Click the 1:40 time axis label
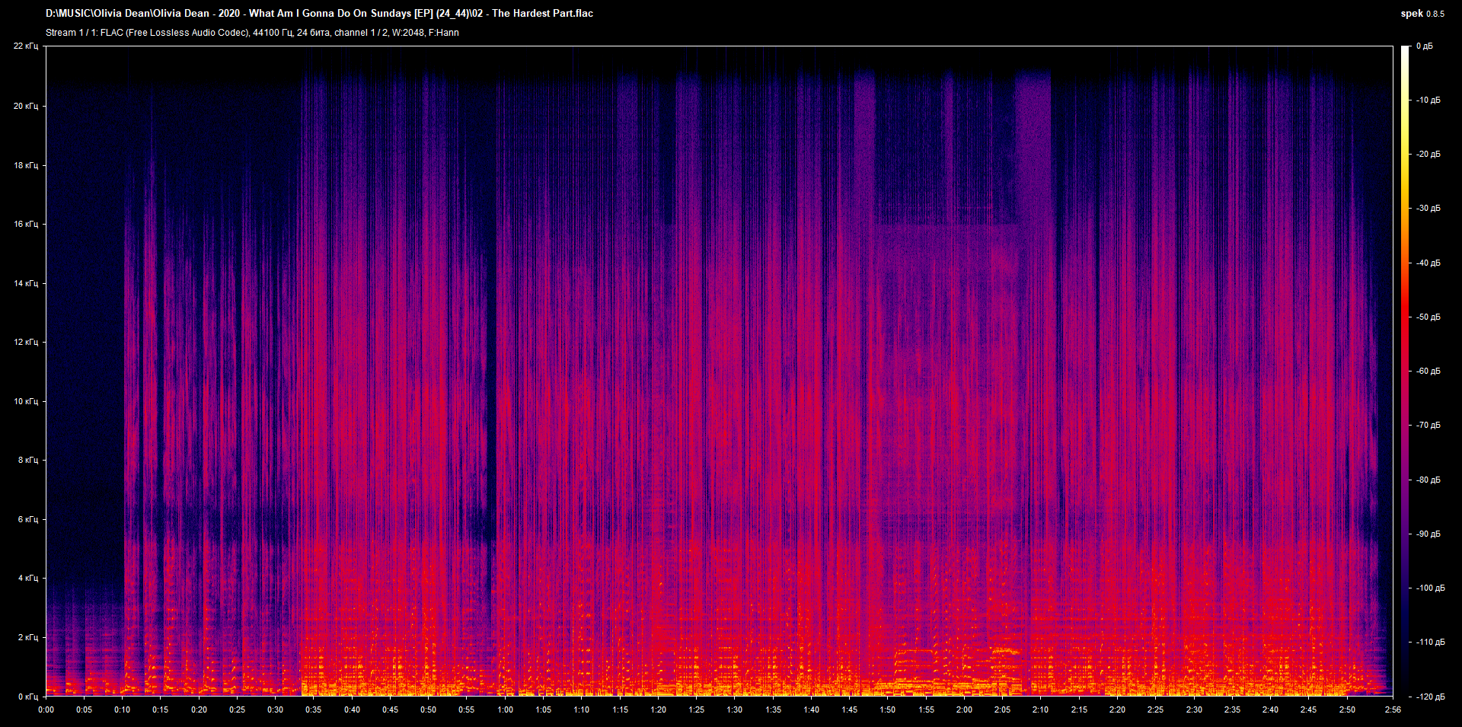 point(812,709)
